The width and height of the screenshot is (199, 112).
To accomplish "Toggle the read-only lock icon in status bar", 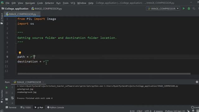I will pyautogui.click(x=188, y=111).
